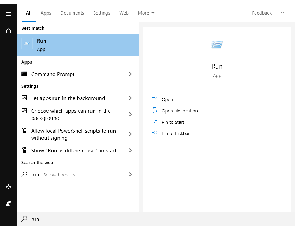Viewport: 299px width, 226px height.
Task: Open Settings gear in sidebar
Action: [9, 186]
